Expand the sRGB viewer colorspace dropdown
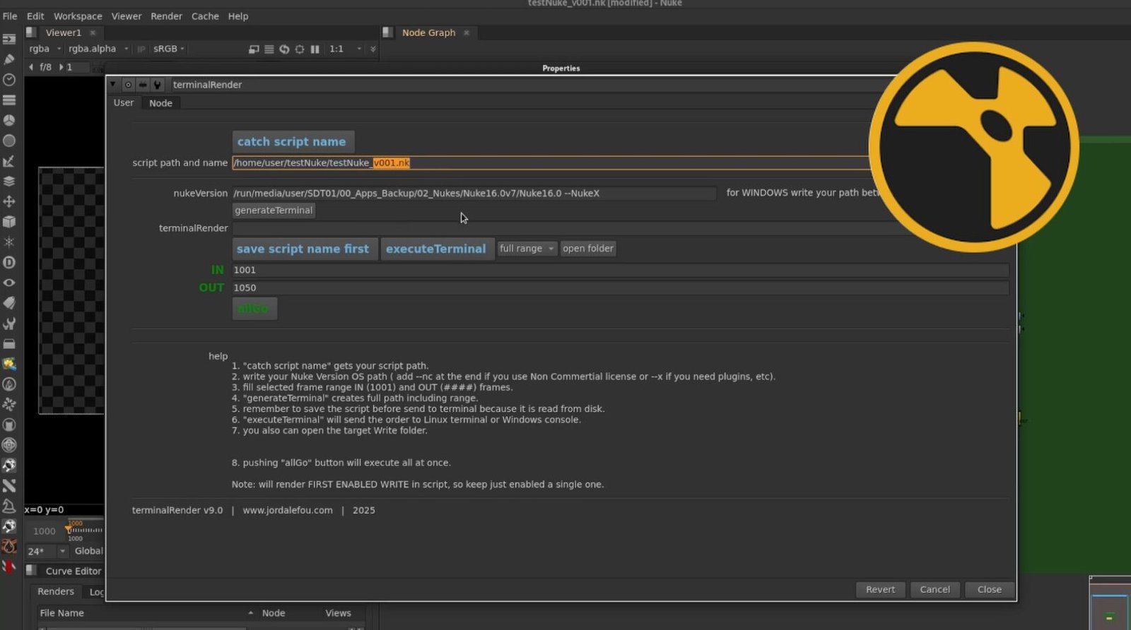1131x630 pixels. pos(169,49)
